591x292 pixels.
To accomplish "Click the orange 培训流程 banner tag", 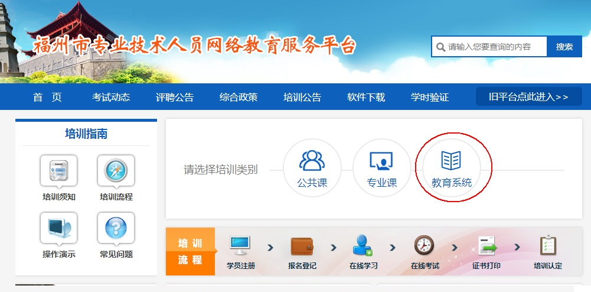I will 191,252.
